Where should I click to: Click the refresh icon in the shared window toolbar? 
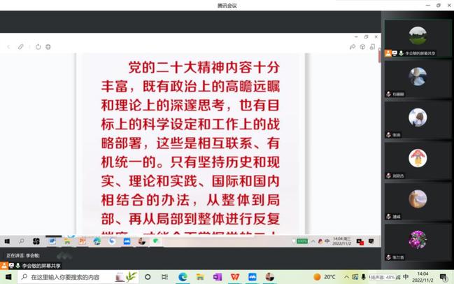38,47
